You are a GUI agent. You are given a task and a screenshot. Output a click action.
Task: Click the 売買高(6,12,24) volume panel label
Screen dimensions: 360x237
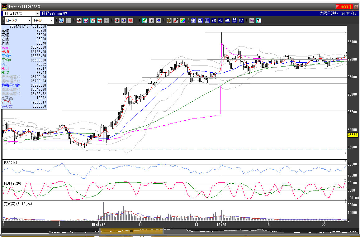tap(18, 204)
